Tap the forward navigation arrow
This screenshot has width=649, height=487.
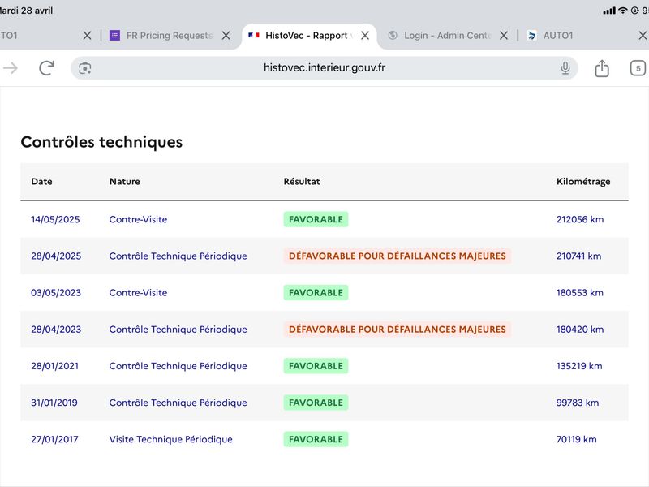pos(11,68)
